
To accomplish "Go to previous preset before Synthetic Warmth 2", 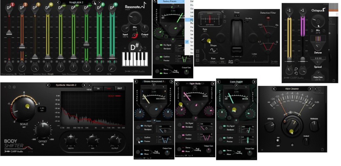I will (x=48, y=85).
